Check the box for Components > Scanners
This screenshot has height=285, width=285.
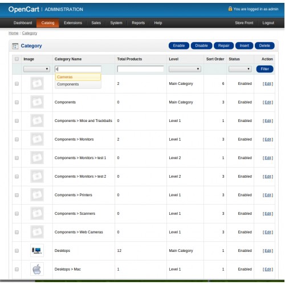17,214
